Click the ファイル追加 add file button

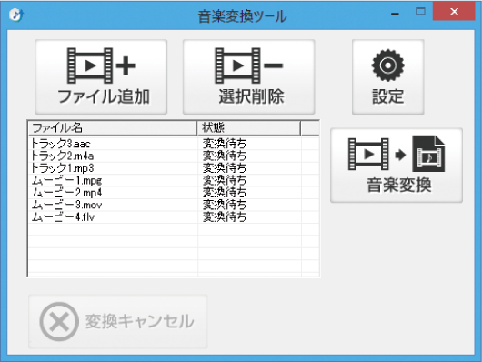pyautogui.click(x=101, y=77)
